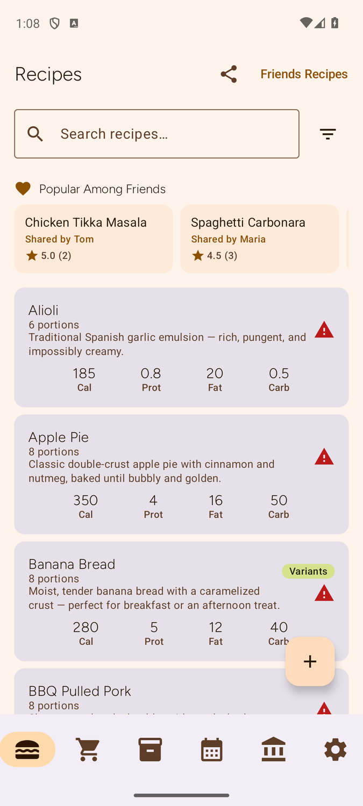This screenshot has height=806, width=363.
Task: Tap the warning triangle on Alioli
Action: tap(324, 329)
